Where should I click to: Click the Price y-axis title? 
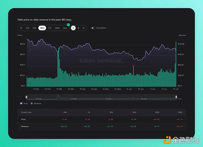tap(20, 35)
